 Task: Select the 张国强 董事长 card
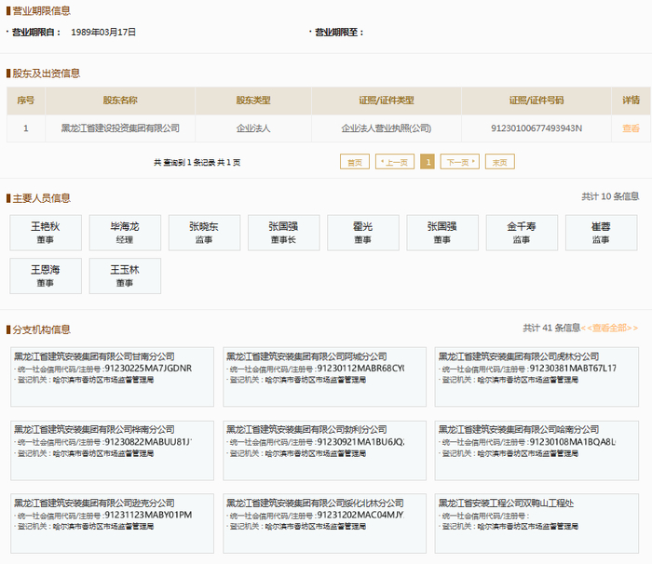(x=284, y=233)
